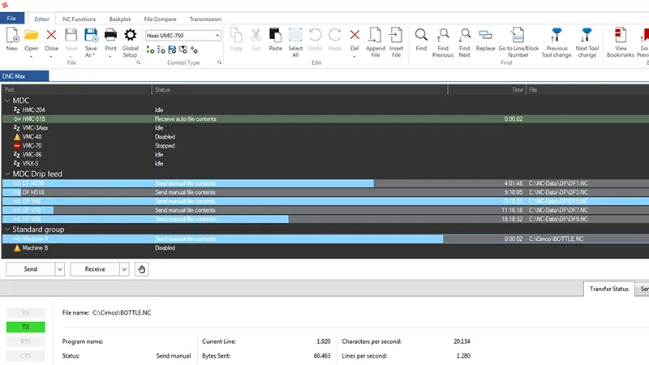
Task: Click the hand stop icon beside Receive
Action: pos(141,269)
